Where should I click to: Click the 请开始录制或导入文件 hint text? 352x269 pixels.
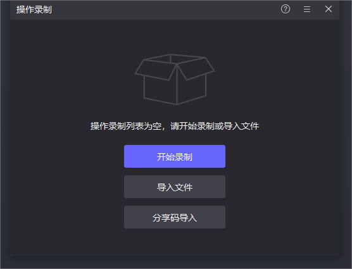(215, 126)
